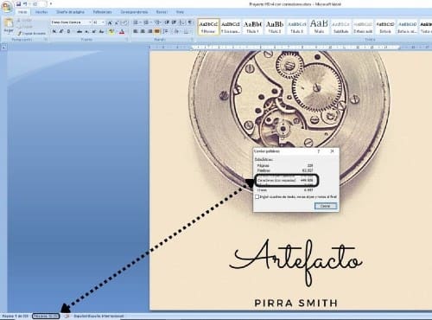Screen dimensions: 432x320
Task: Apply the Subtítulo style
Action: tap(341, 27)
